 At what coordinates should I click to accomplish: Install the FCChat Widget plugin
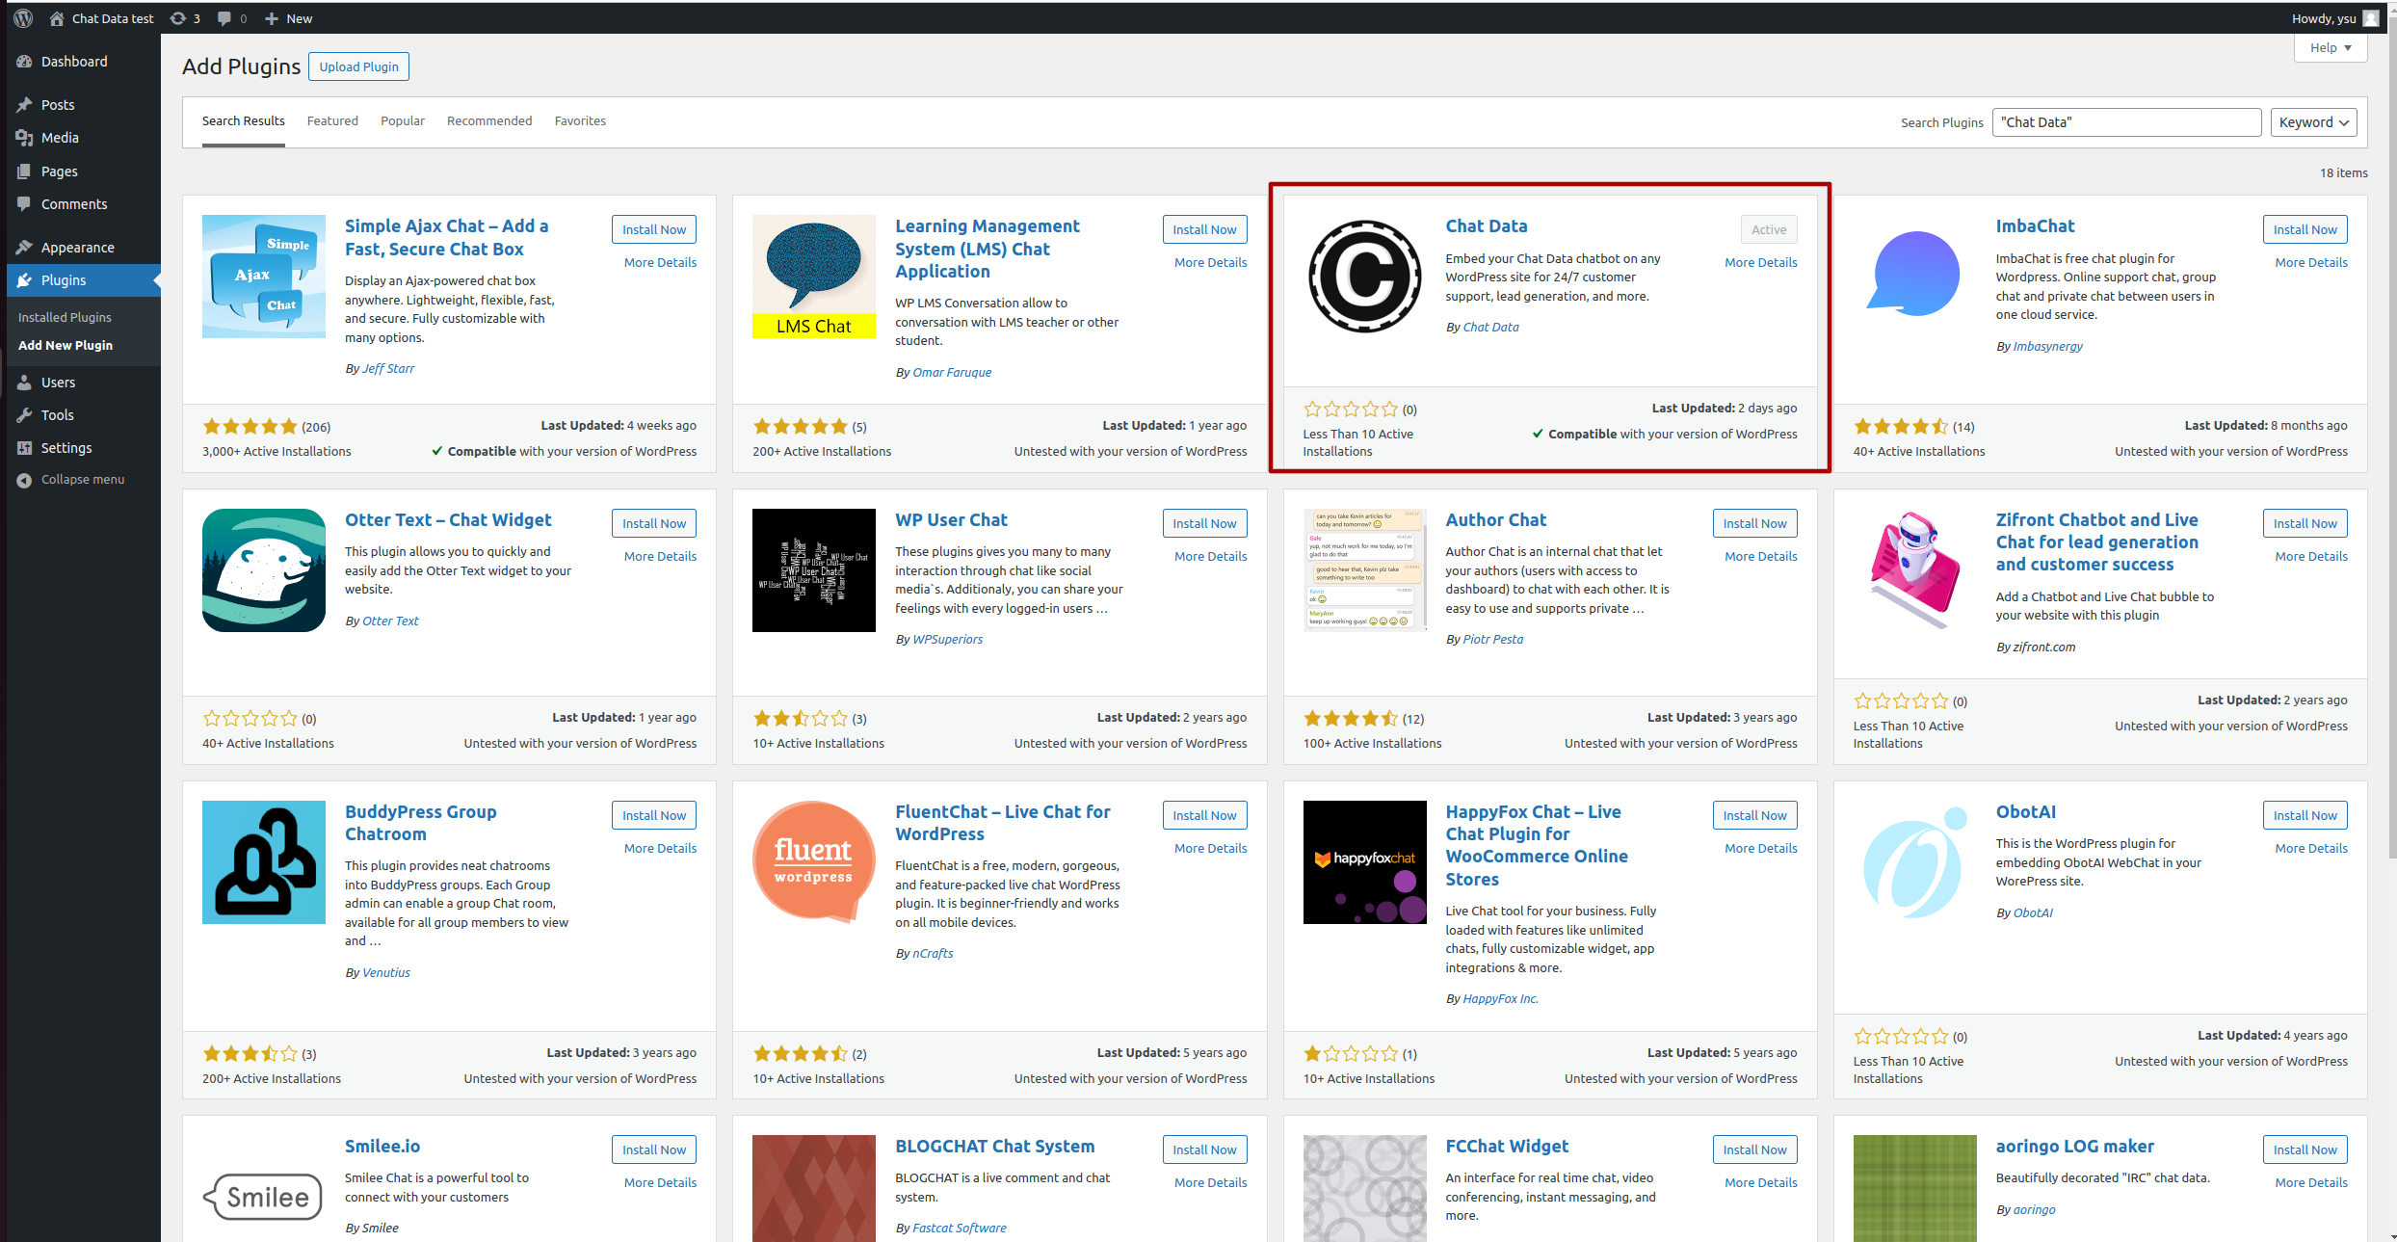[1754, 1150]
